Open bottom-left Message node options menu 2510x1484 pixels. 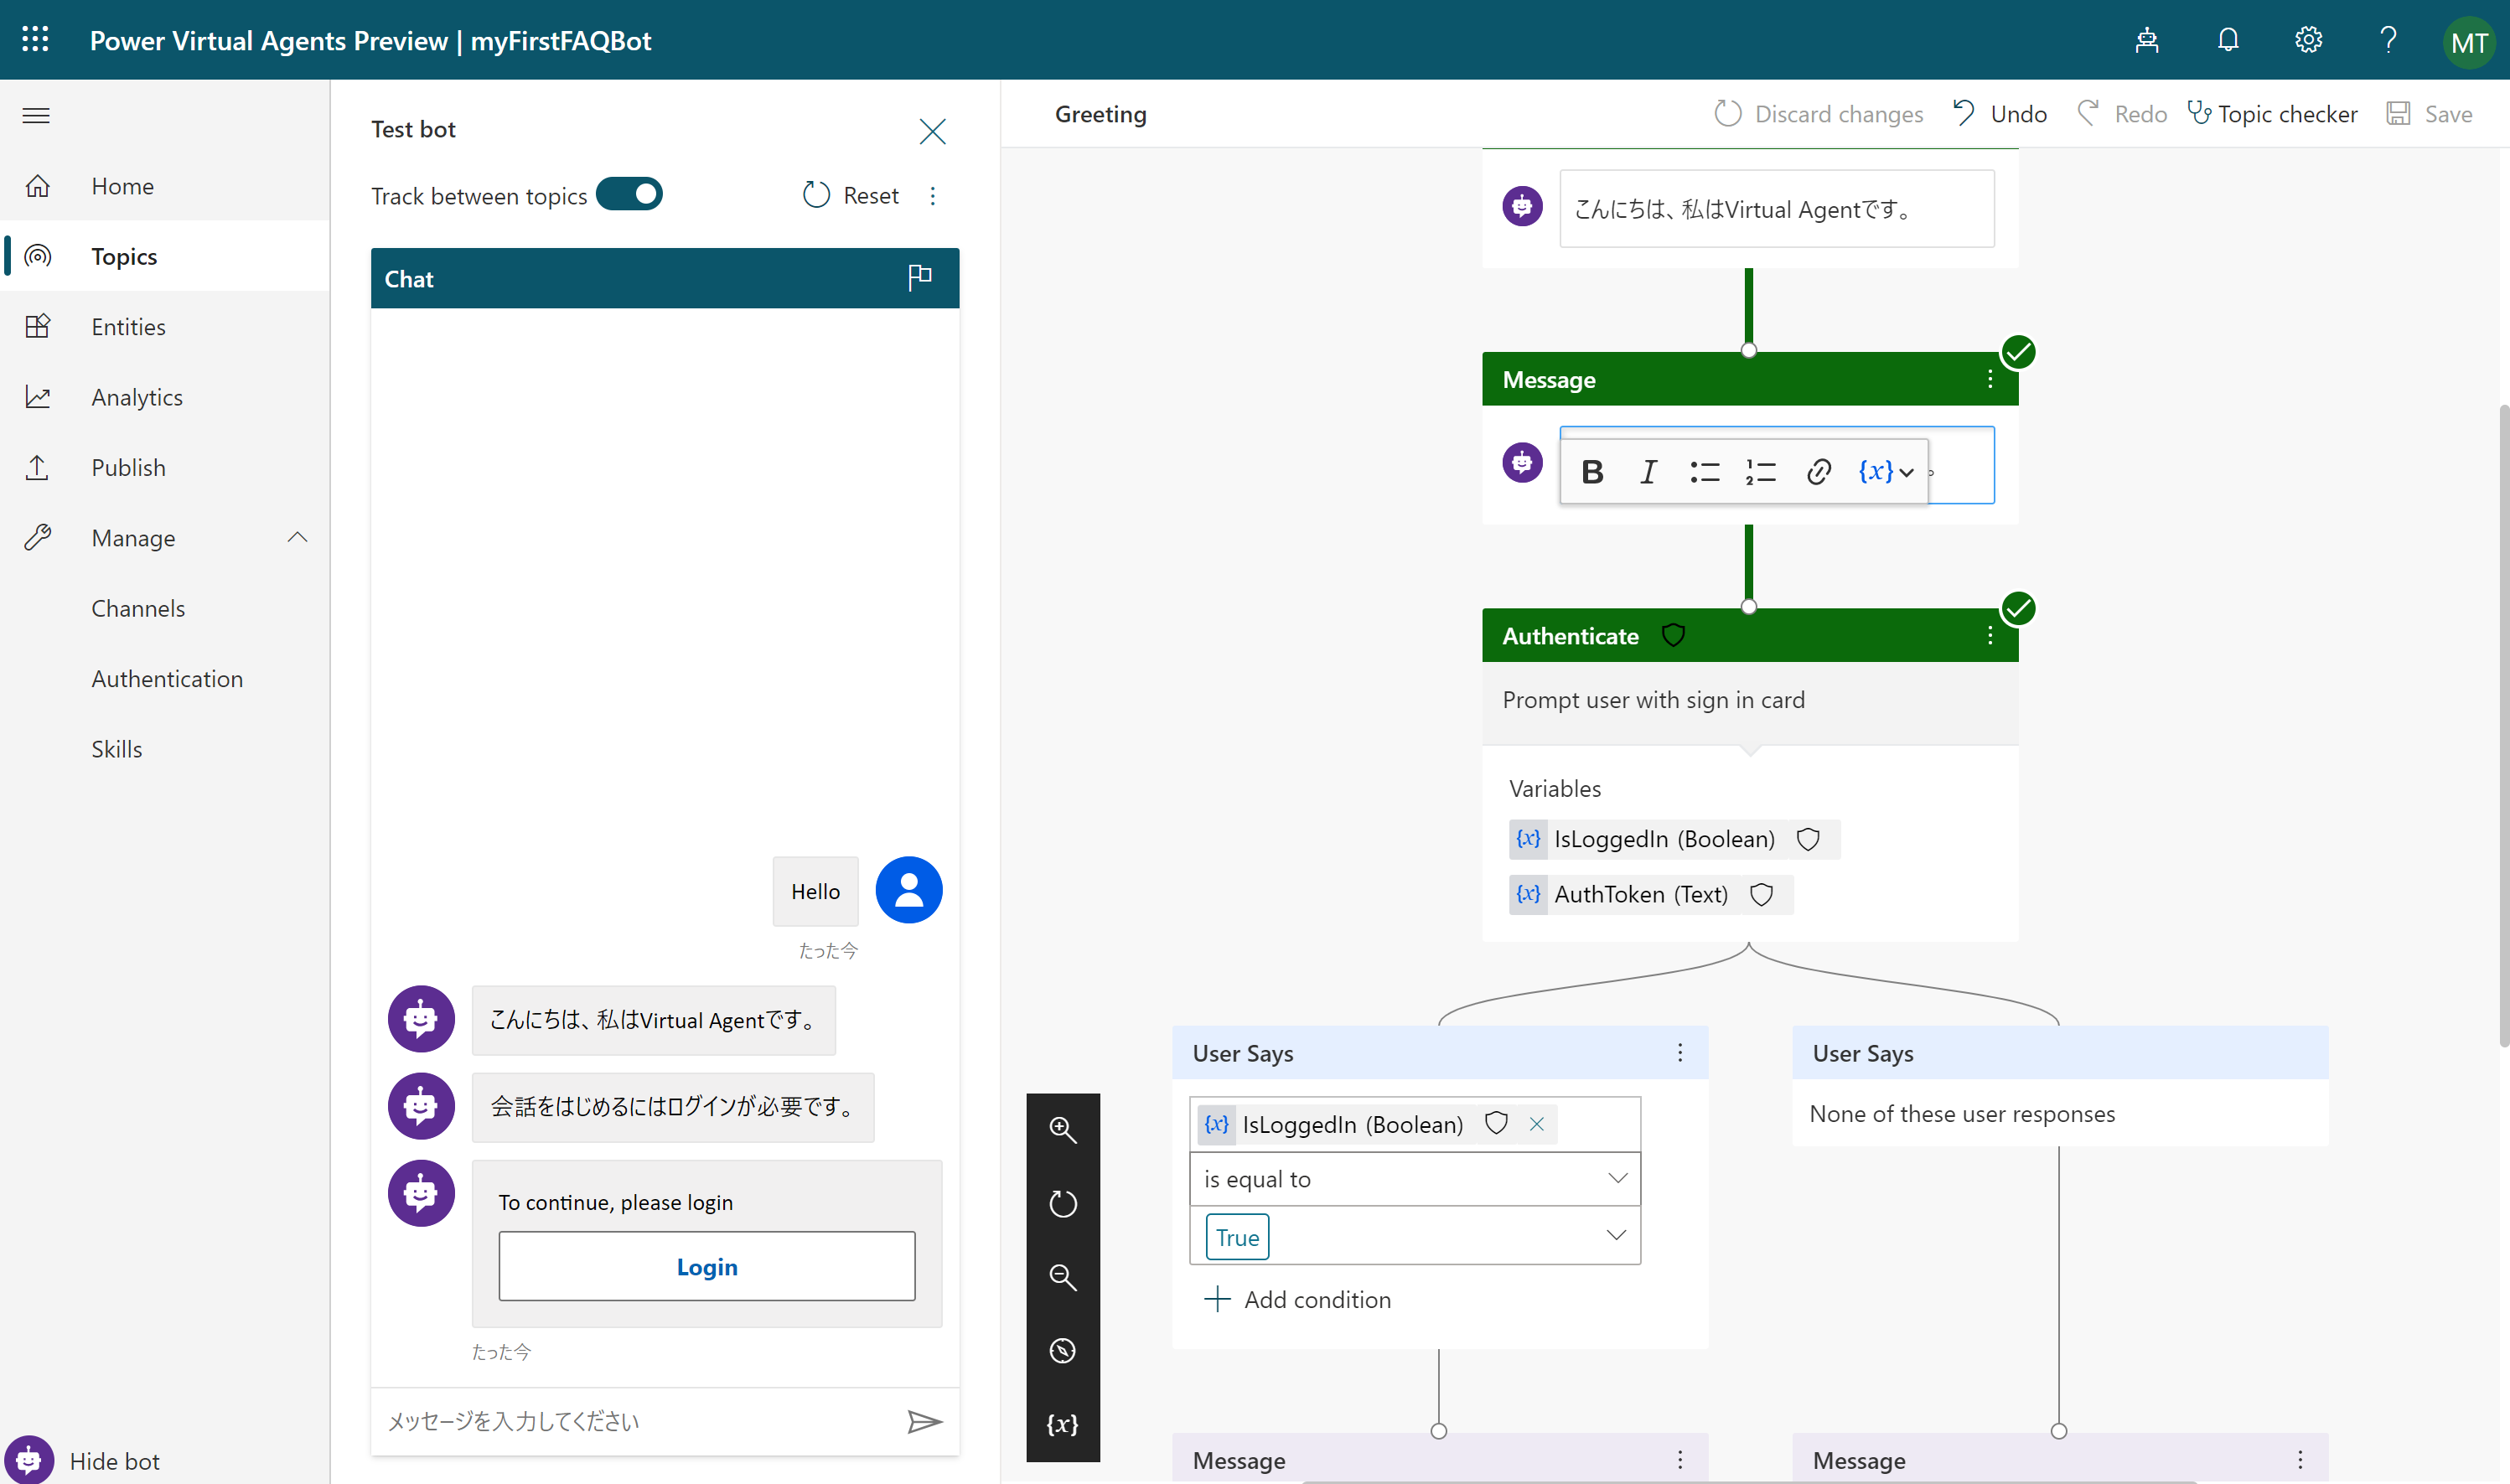1680,1460
